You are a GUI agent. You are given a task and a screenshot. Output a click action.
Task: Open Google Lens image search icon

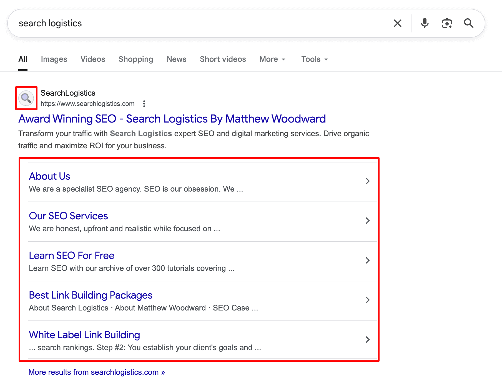(447, 23)
